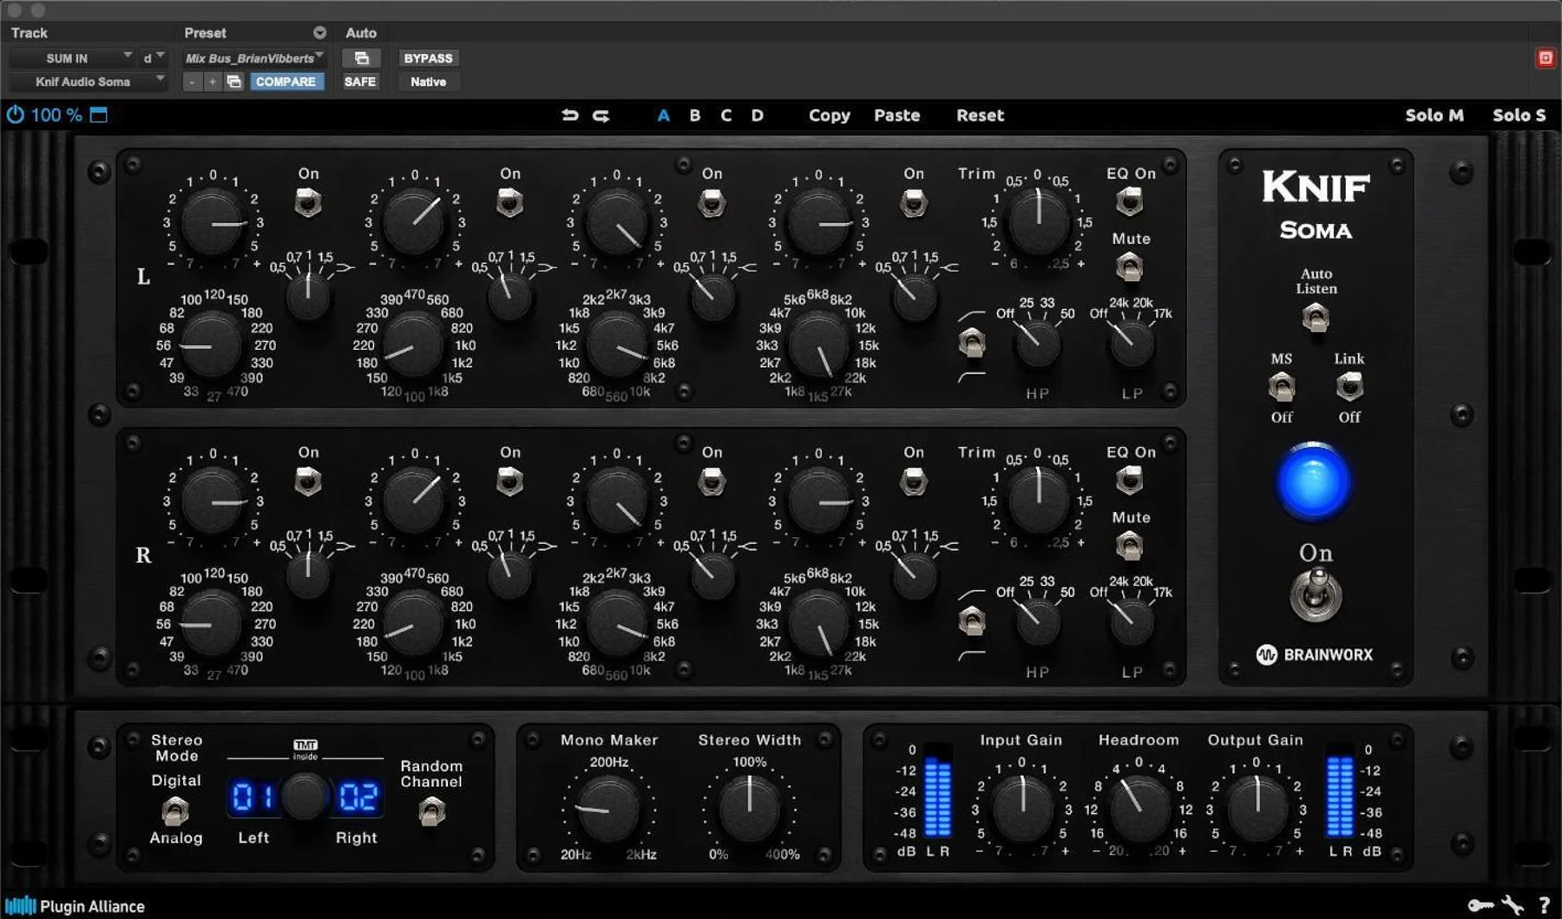
Task: Open the Knif Audio Soma plugin selector dropdown
Action: [87, 82]
